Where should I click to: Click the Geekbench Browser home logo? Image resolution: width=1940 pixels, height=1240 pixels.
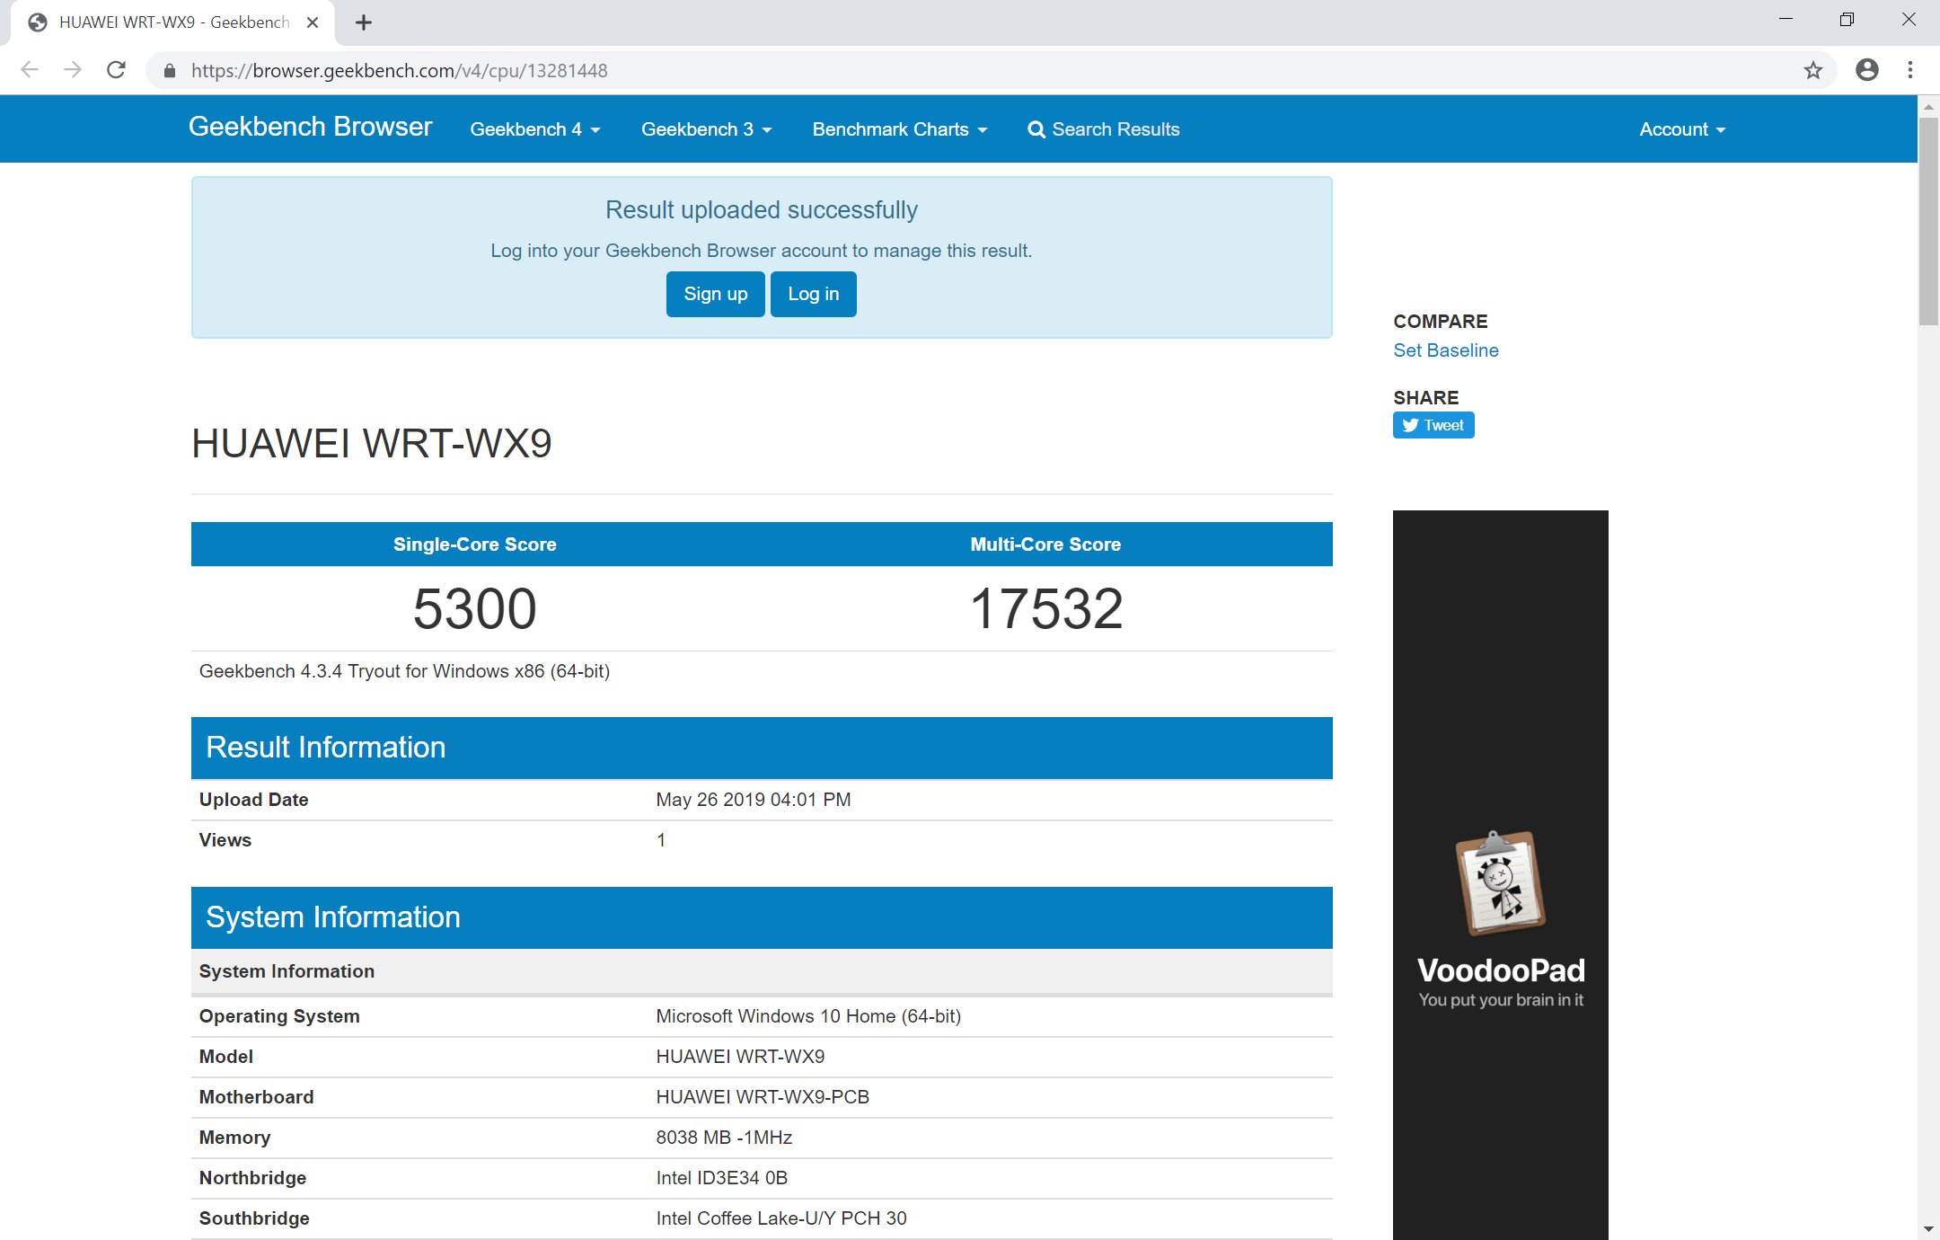(x=310, y=127)
